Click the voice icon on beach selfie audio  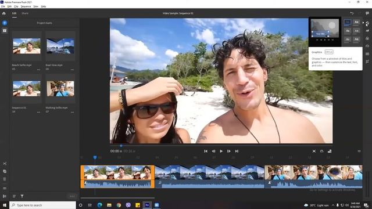pyautogui.click(x=85, y=183)
